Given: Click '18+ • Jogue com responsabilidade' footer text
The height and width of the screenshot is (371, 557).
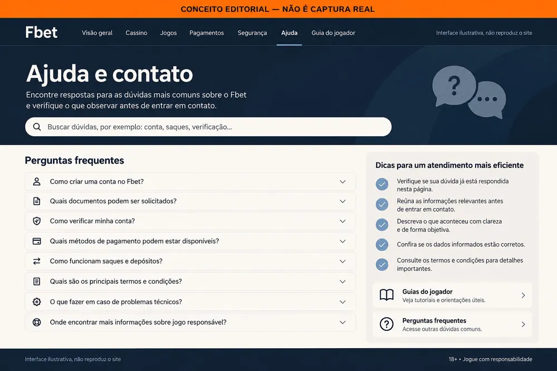Looking at the screenshot, I should pyautogui.click(x=490, y=359).
